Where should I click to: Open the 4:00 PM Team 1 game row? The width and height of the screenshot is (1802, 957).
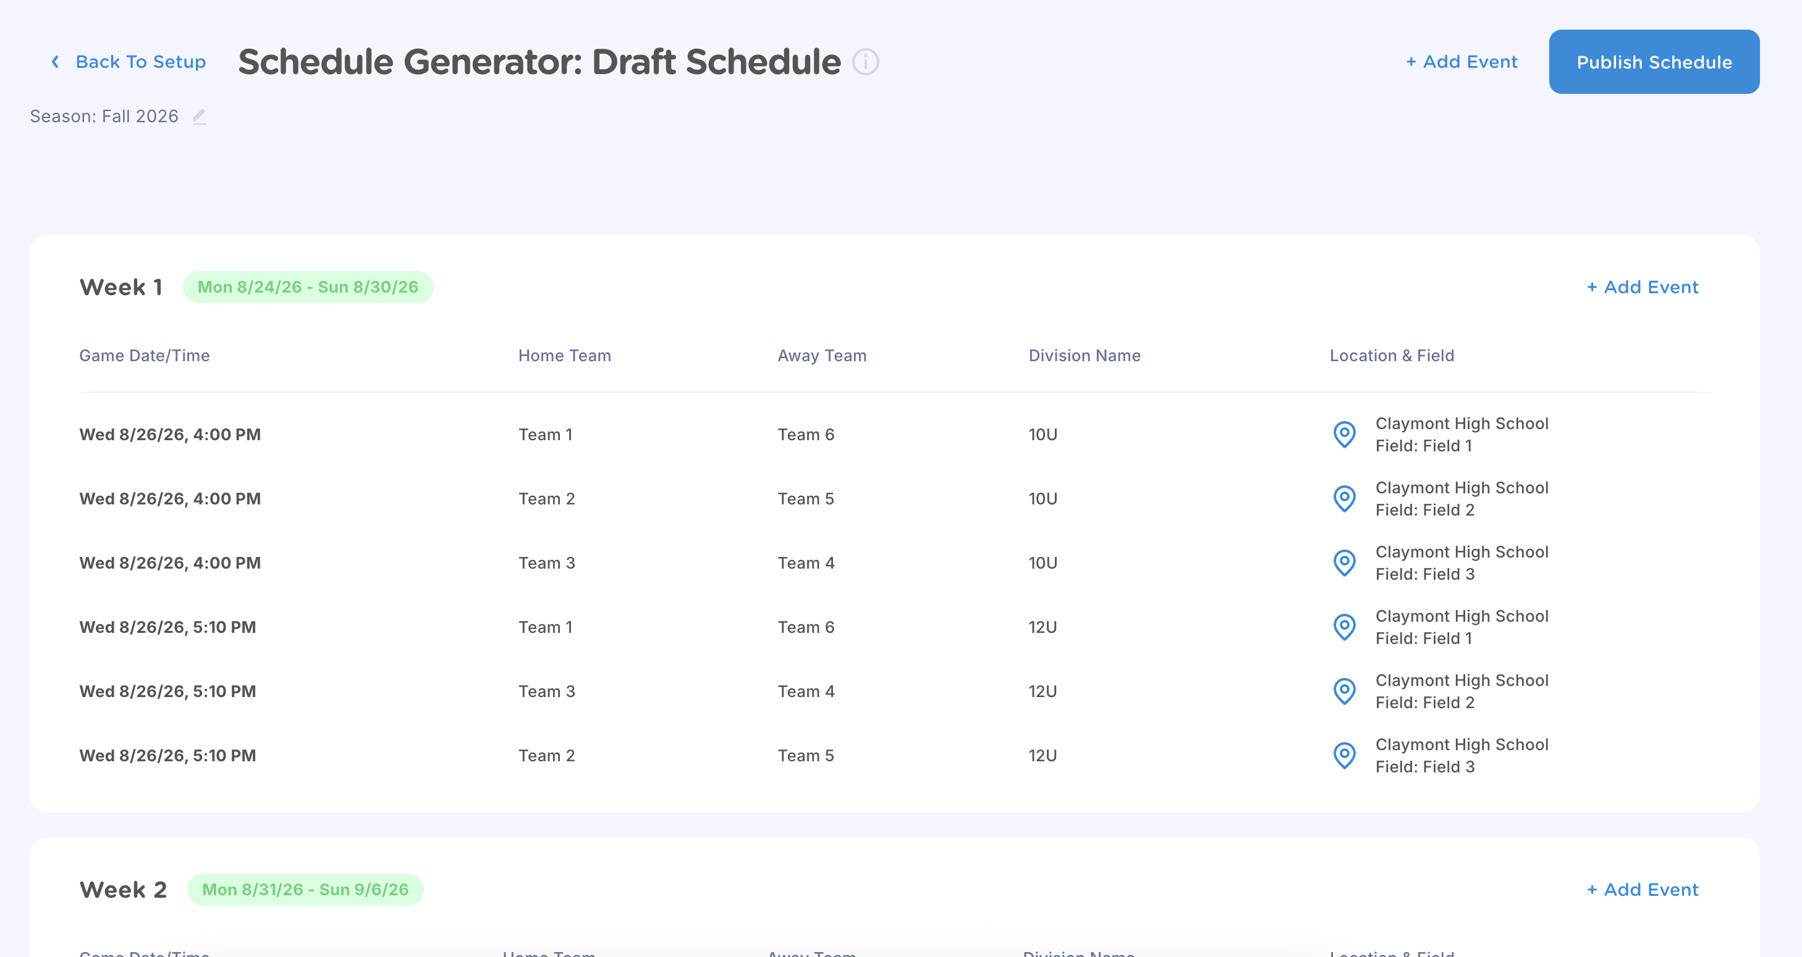[170, 435]
